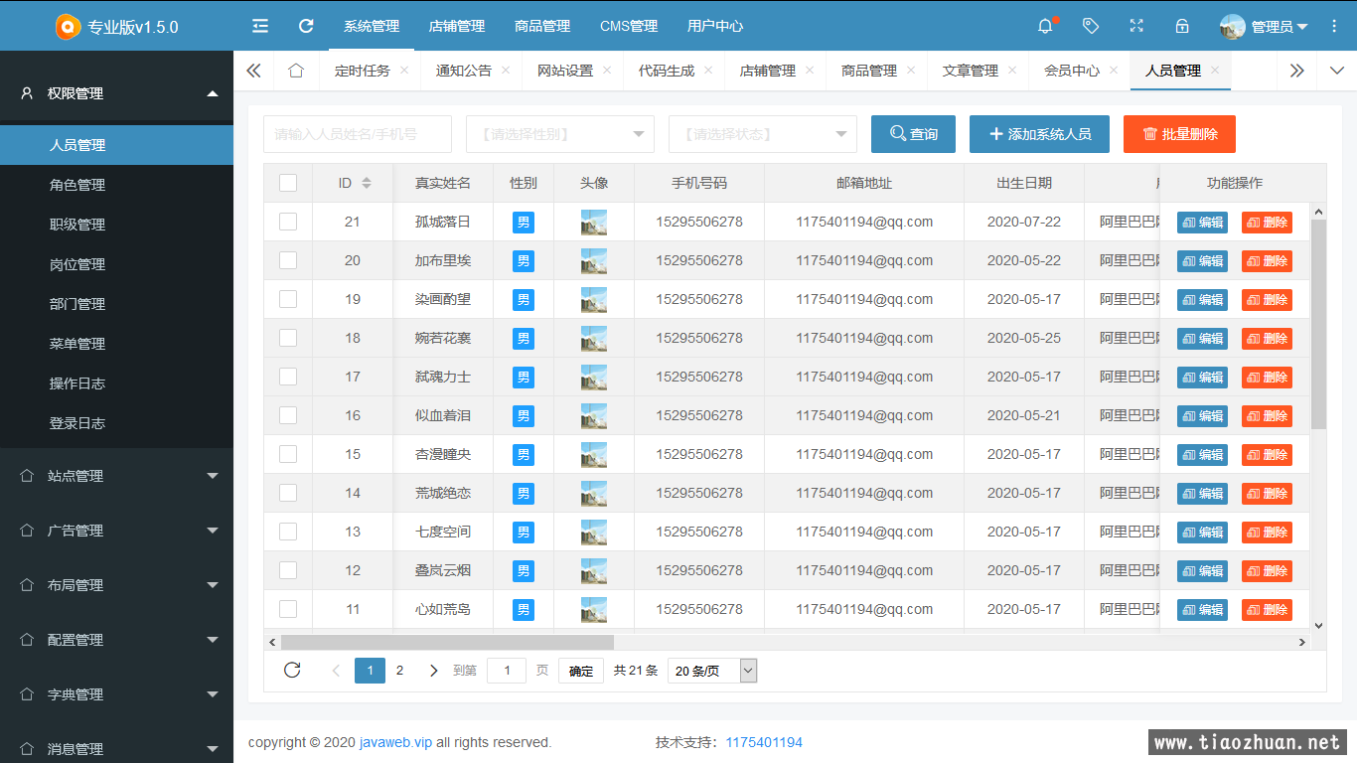
Task: Click the page refresh icon in header
Action: pyautogui.click(x=306, y=26)
